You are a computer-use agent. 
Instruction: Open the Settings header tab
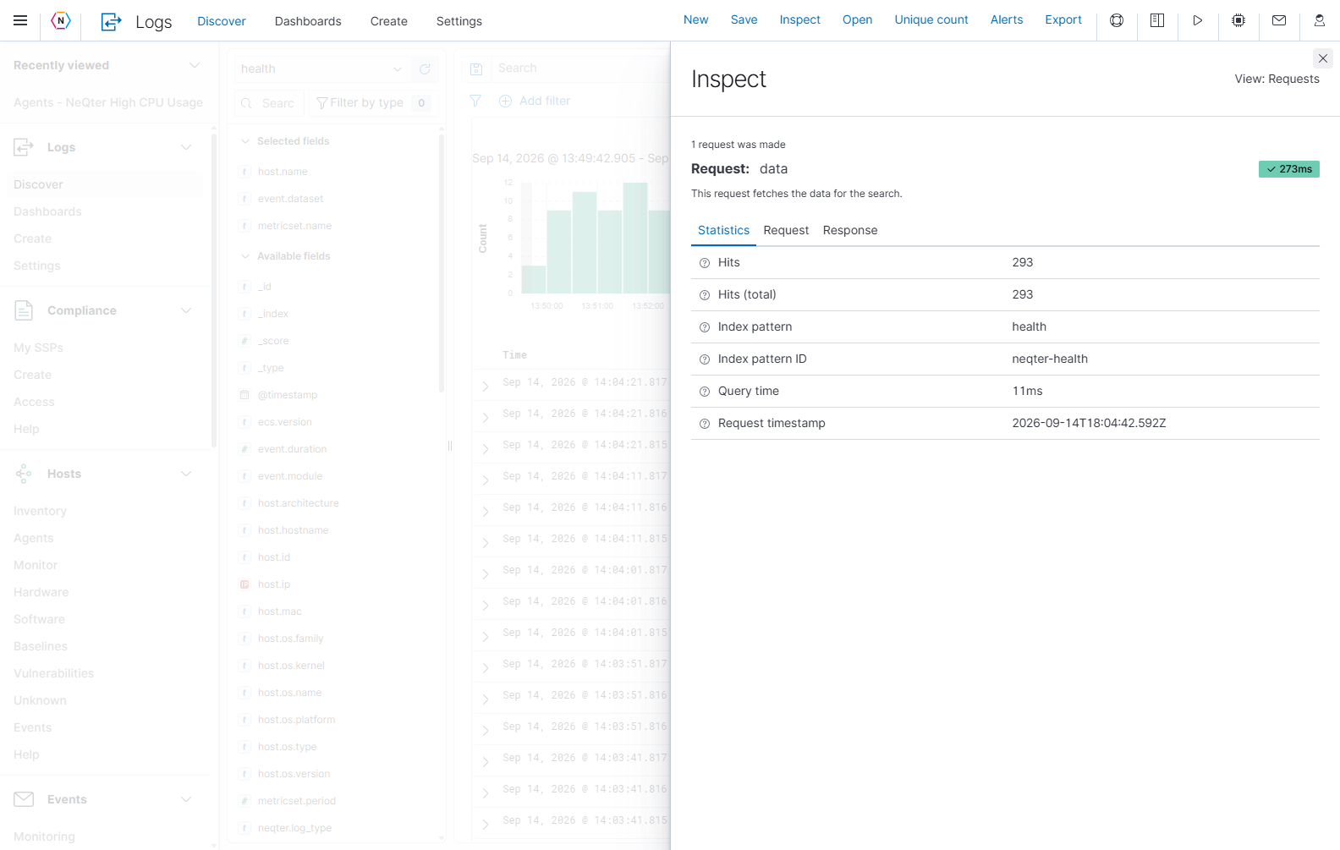coord(459,21)
